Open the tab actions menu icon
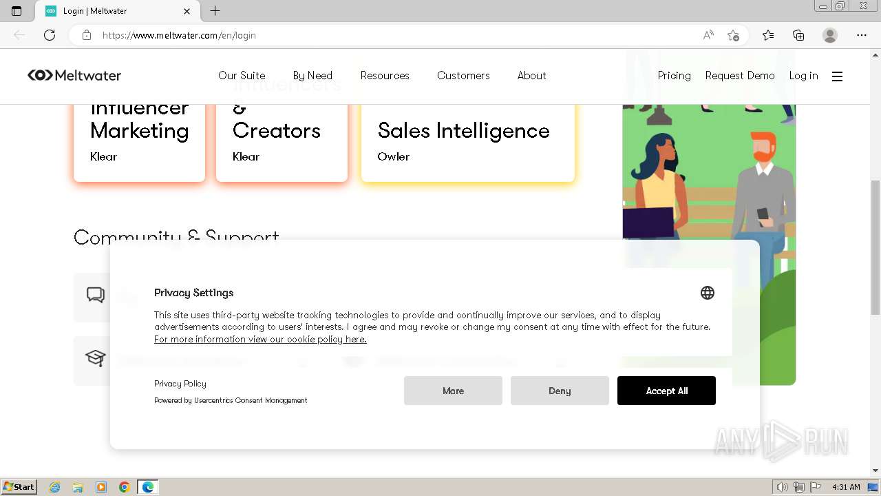Viewport: 881px width, 496px height. (17, 11)
